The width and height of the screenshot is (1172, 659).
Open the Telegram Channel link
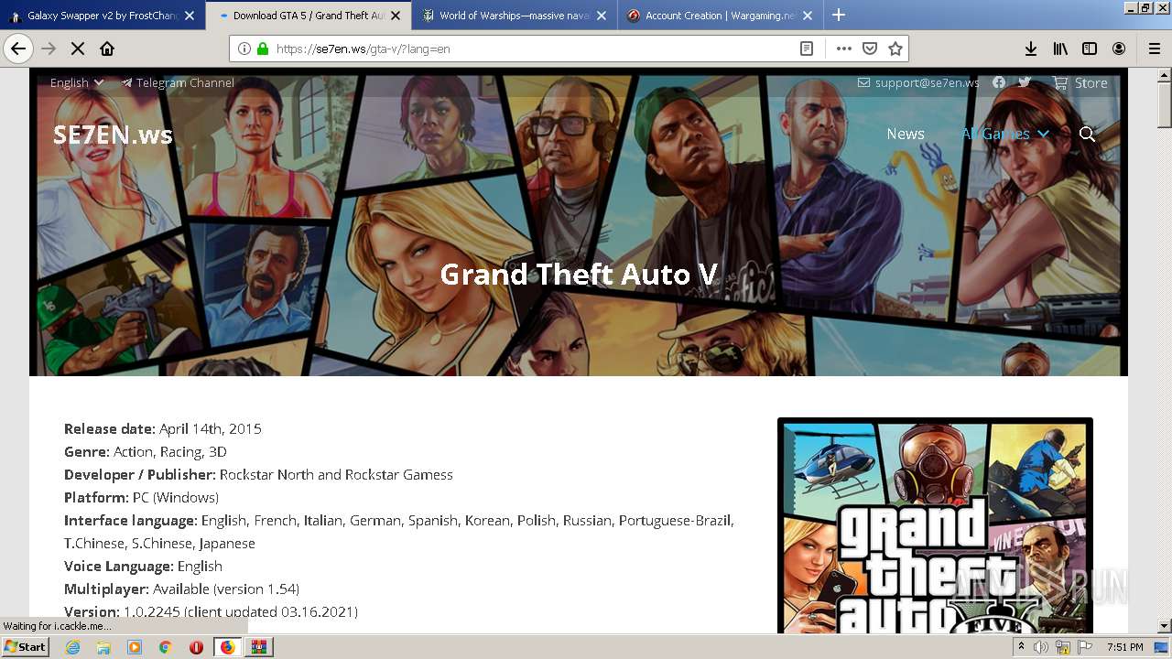click(x=178, y=82)
